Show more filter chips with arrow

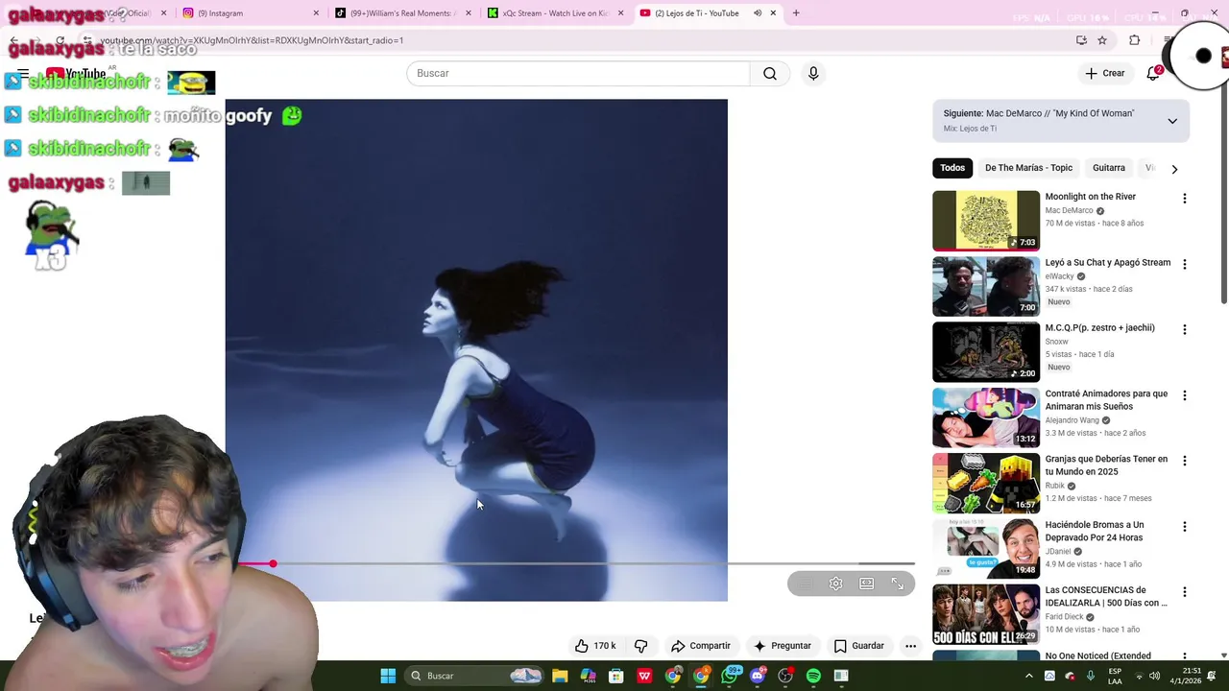coord(1174,169)
